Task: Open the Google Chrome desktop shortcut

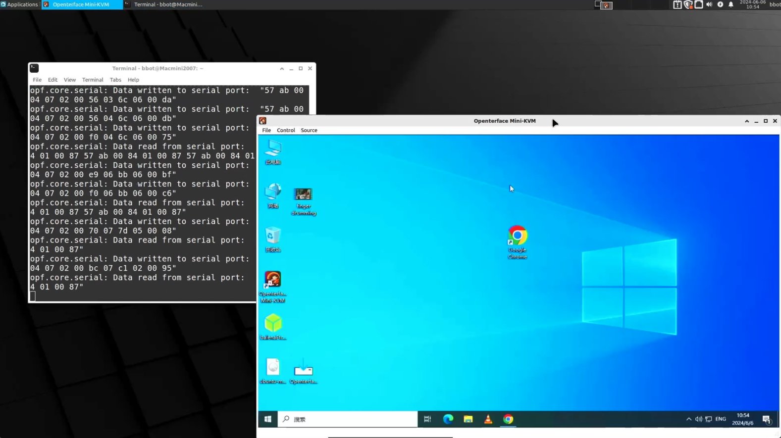Action: 518,242
